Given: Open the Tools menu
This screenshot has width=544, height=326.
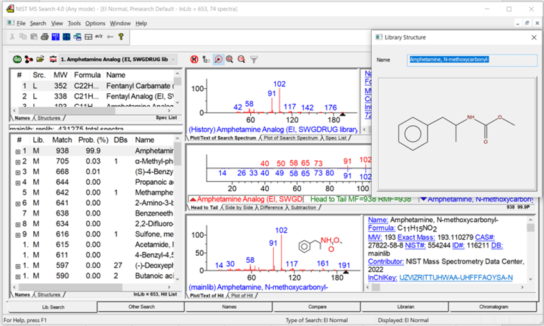Looking at the screenshot, I should [x=74, y=23].
